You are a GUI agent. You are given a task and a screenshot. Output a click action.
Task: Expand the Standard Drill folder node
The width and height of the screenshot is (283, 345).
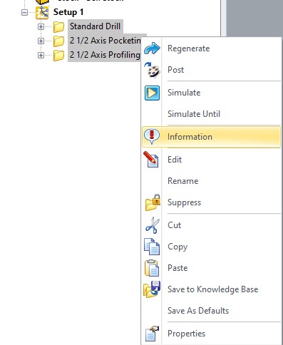click(41, 26)
